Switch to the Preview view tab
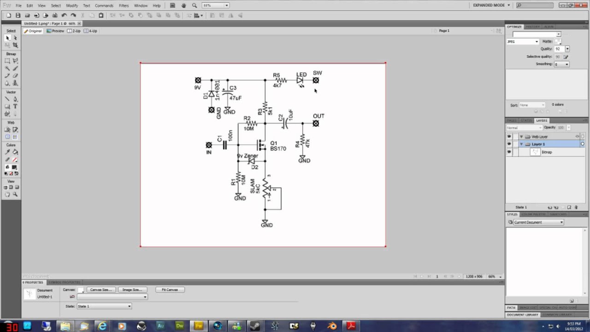The image size is (590, 332). pos(56,31)
